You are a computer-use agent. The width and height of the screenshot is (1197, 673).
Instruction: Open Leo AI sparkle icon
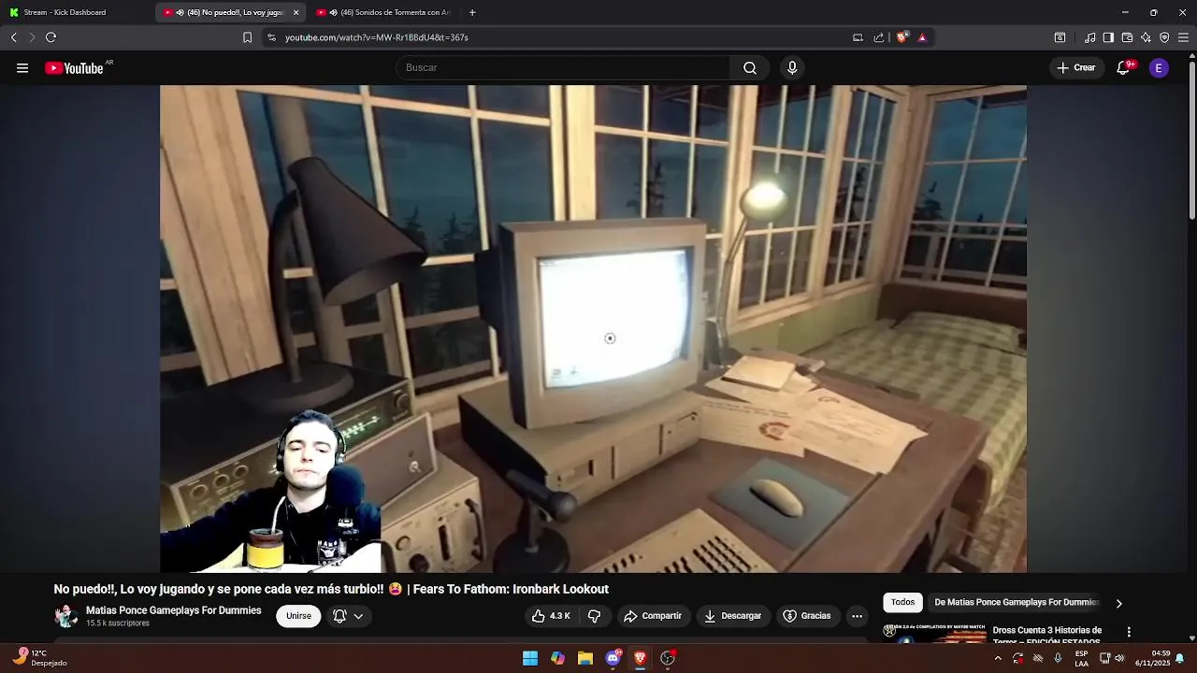(x=1146, y=37)
